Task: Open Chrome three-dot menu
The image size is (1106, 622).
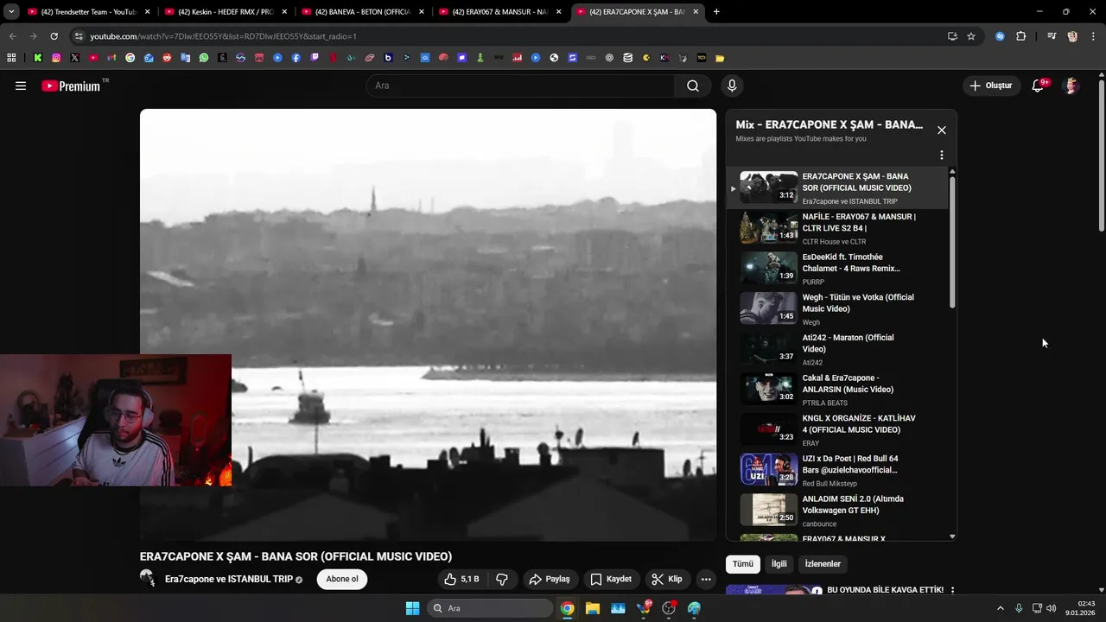Action: 1093,36
